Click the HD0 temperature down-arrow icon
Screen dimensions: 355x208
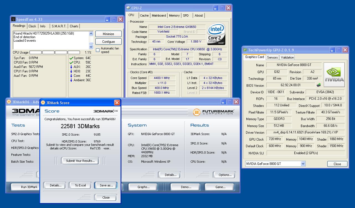click(71, 71)
